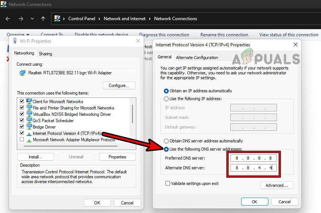
Task: Click horizontal scrollbar in connection items list
Action: click(71, 146)
